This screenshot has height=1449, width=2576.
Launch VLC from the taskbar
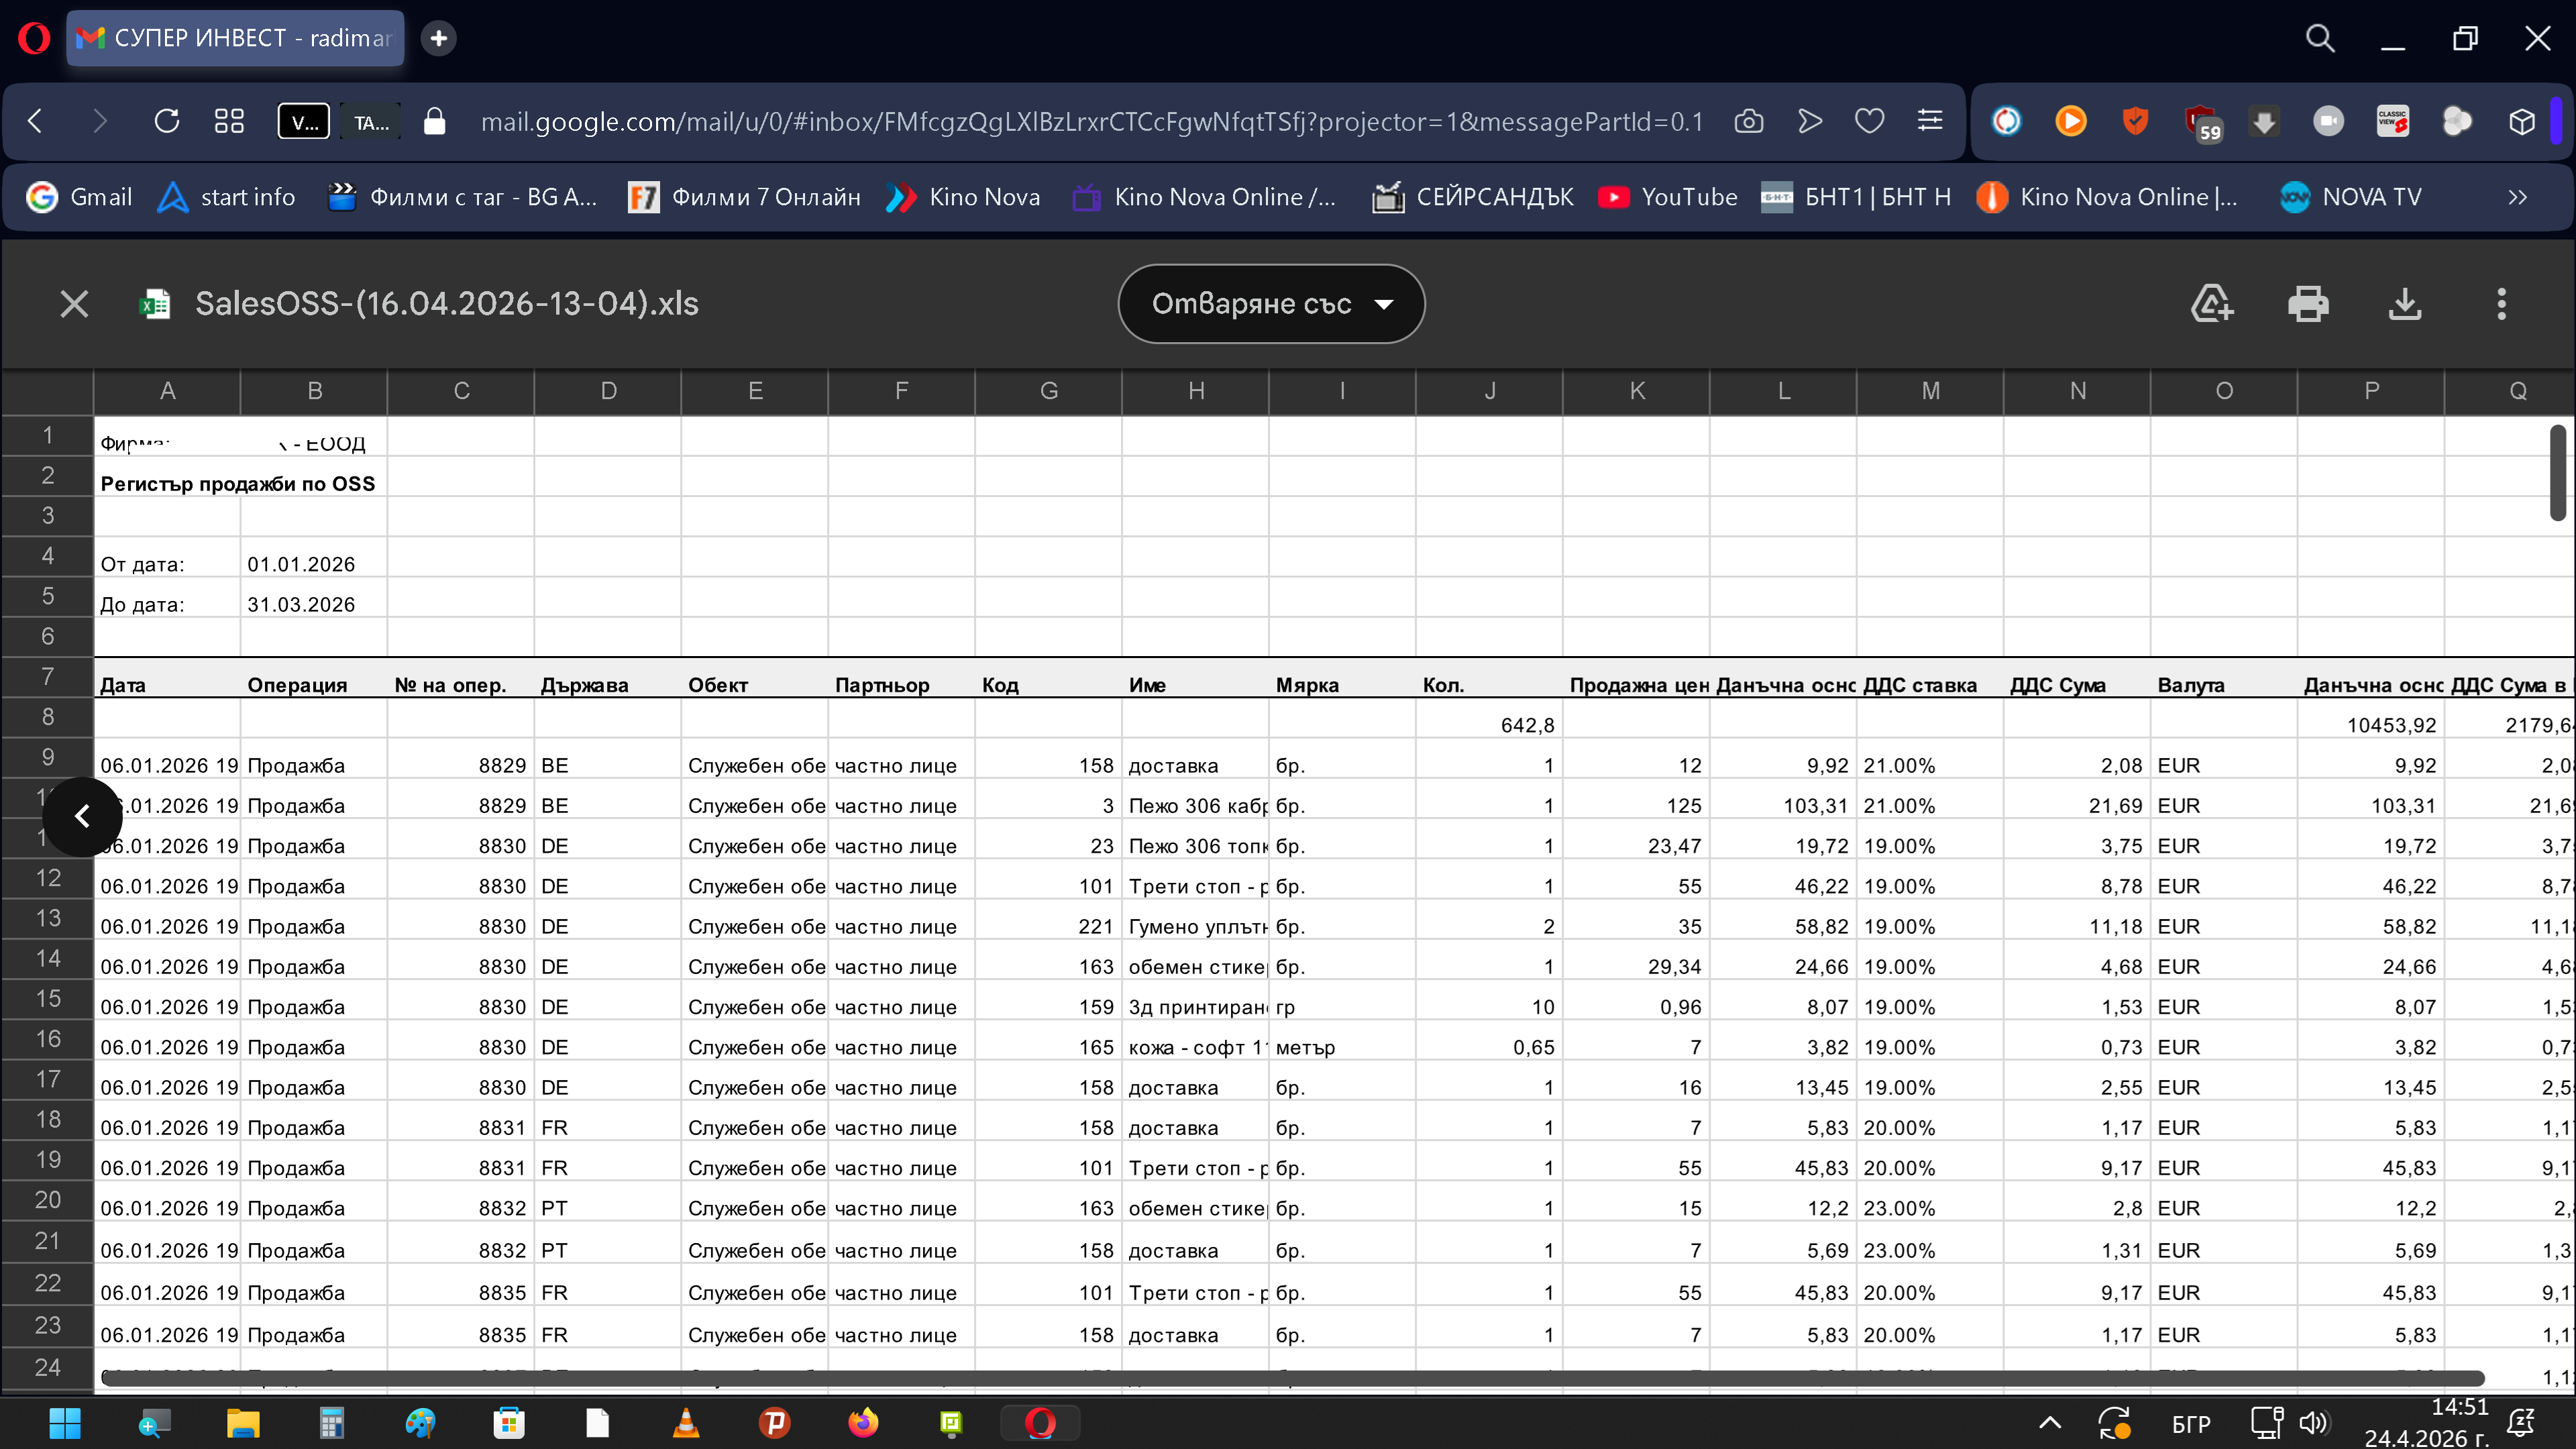[x=686, y=1423]
